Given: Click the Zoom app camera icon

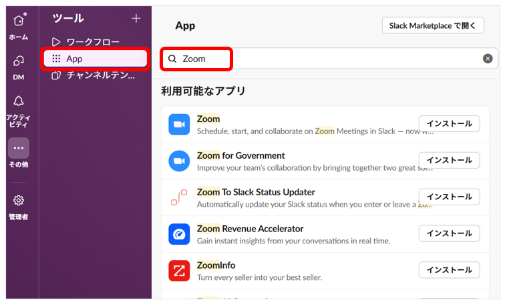Looking at the screenshot, I should (x=179, y=124).
